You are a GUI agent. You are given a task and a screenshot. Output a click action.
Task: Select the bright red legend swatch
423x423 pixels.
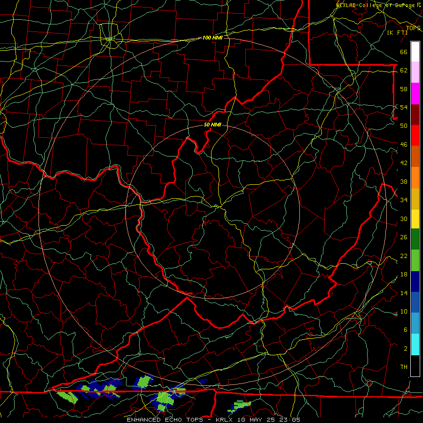tap(415, 135)
